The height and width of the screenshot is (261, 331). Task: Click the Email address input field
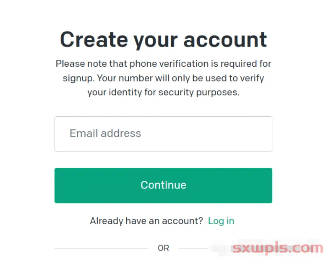[x=163, y=134]
